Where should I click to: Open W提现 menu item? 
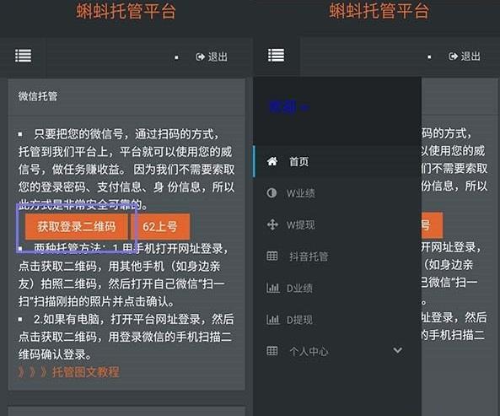[x=337, y=224]
